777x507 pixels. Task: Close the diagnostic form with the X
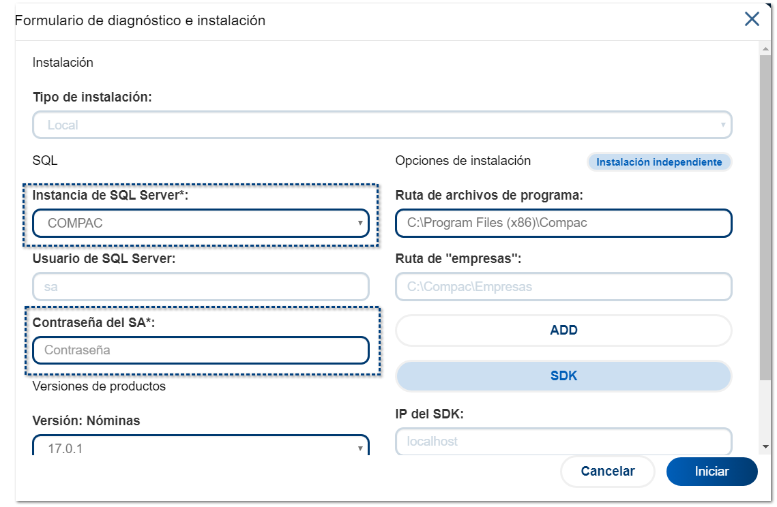pyautogui.click(x=752, y=19)
